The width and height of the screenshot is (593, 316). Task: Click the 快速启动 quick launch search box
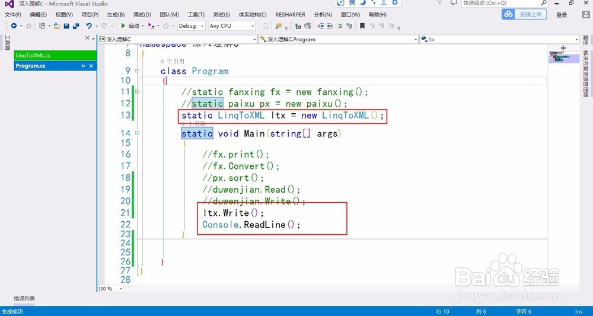[505, 3]
